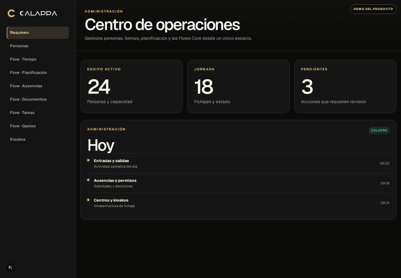Click the 09:18 timestamp
This screenshot has height=278, width=401.
[385, 183]
